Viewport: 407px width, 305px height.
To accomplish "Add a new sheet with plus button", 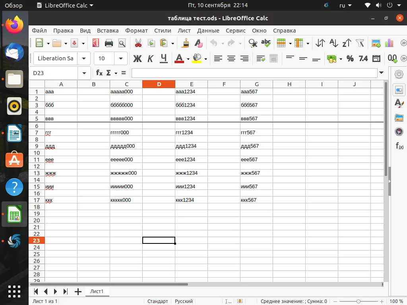I will pyautogui.click(x=78, y=292).
